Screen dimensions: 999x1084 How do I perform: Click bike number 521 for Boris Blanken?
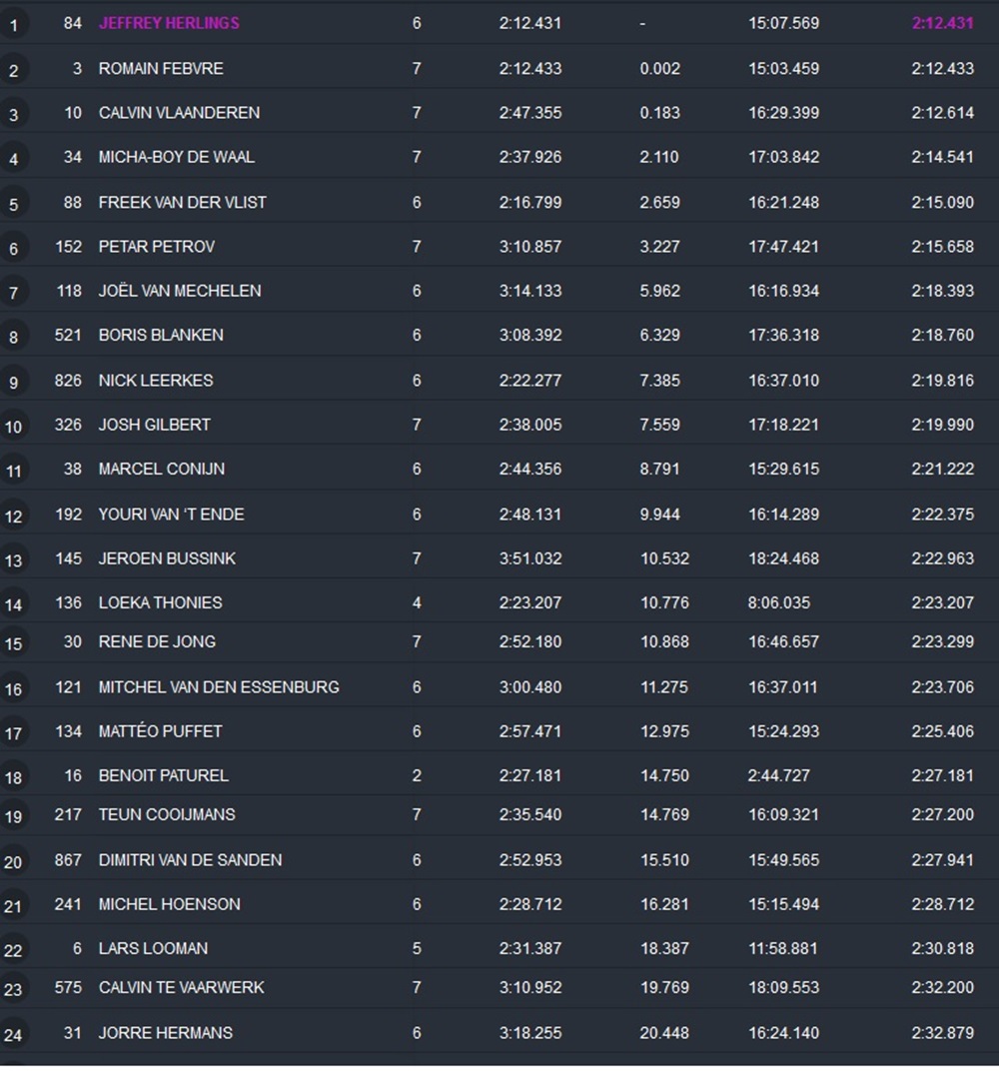(68, 335)
